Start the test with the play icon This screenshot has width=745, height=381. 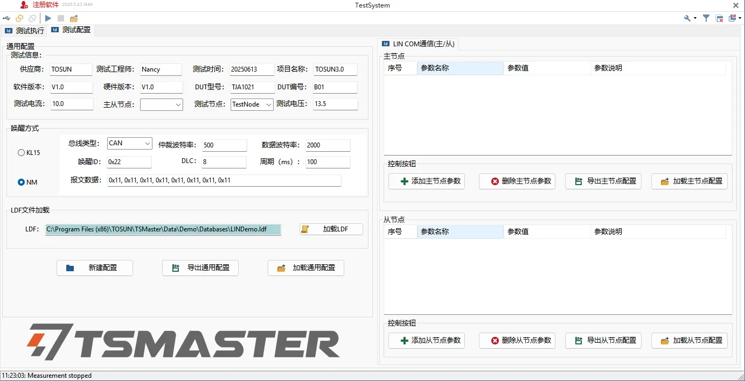[x=47, y=18]
